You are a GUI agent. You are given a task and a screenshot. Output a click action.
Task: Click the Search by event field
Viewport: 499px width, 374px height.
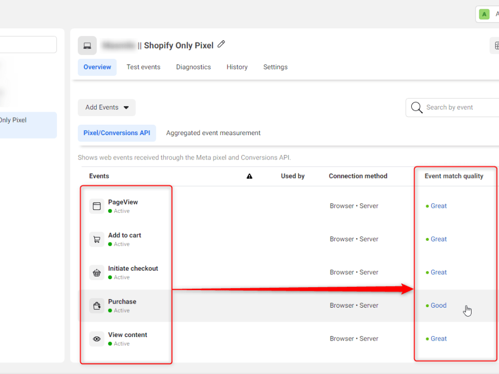(x=452, y=108)
